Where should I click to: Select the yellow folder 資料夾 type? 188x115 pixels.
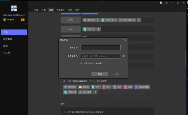click(84, 87)
